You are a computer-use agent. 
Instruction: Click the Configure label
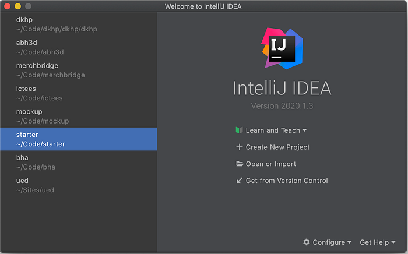point(329,242)
